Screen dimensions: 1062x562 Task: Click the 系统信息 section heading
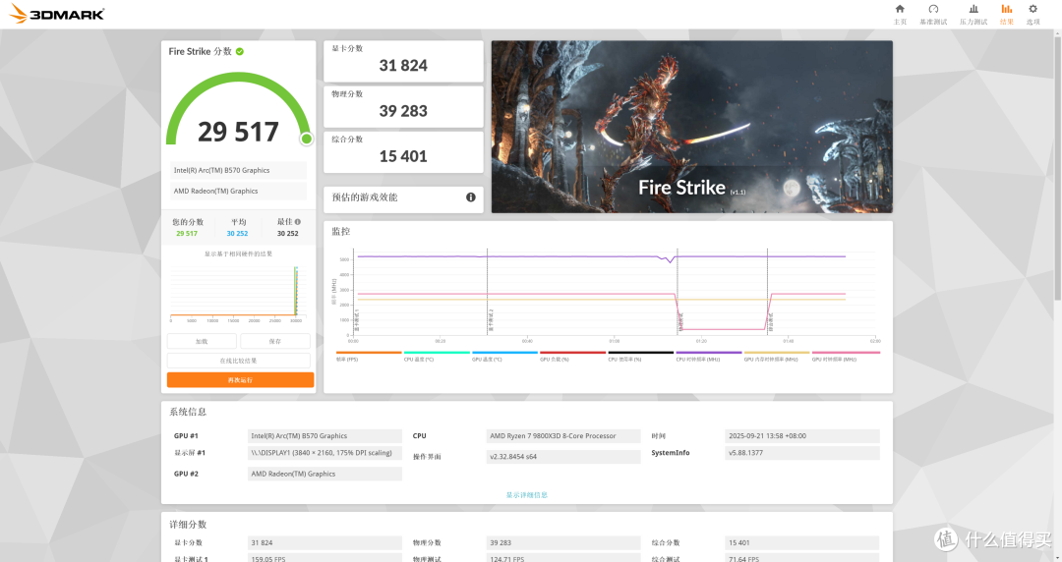point(188,412)
